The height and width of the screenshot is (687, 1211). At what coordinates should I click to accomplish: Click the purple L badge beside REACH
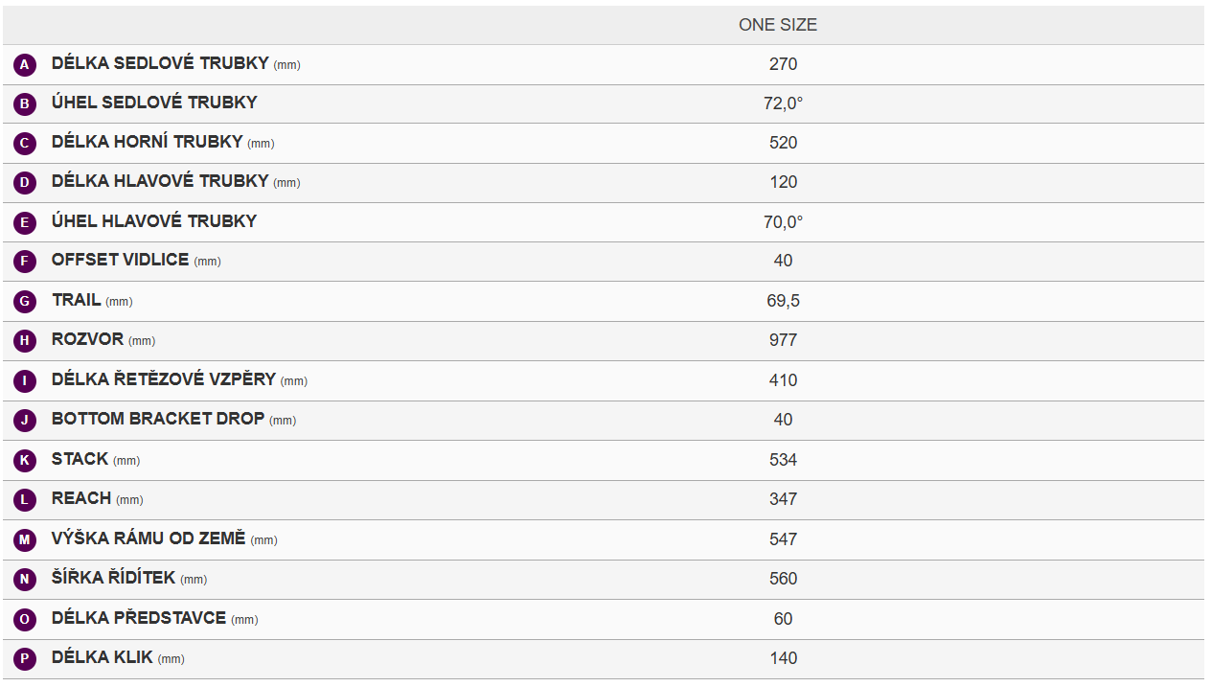25,500
